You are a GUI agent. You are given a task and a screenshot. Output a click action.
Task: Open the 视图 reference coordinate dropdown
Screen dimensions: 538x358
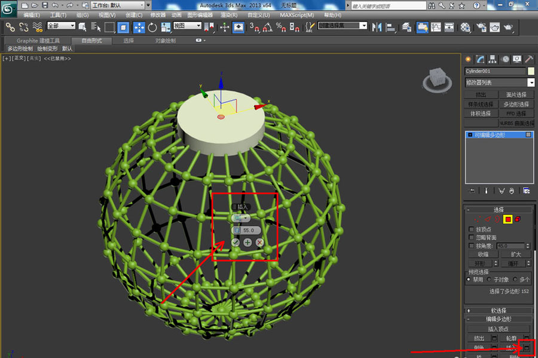click(x=187, y=26)
